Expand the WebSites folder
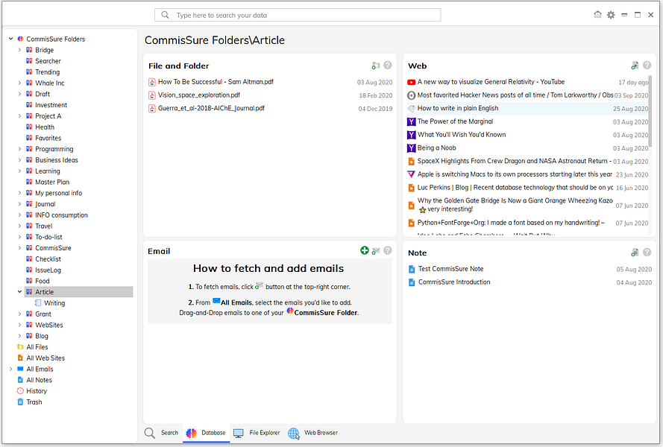Viewport: 663px width, 447px height. (x=19, y=325)
